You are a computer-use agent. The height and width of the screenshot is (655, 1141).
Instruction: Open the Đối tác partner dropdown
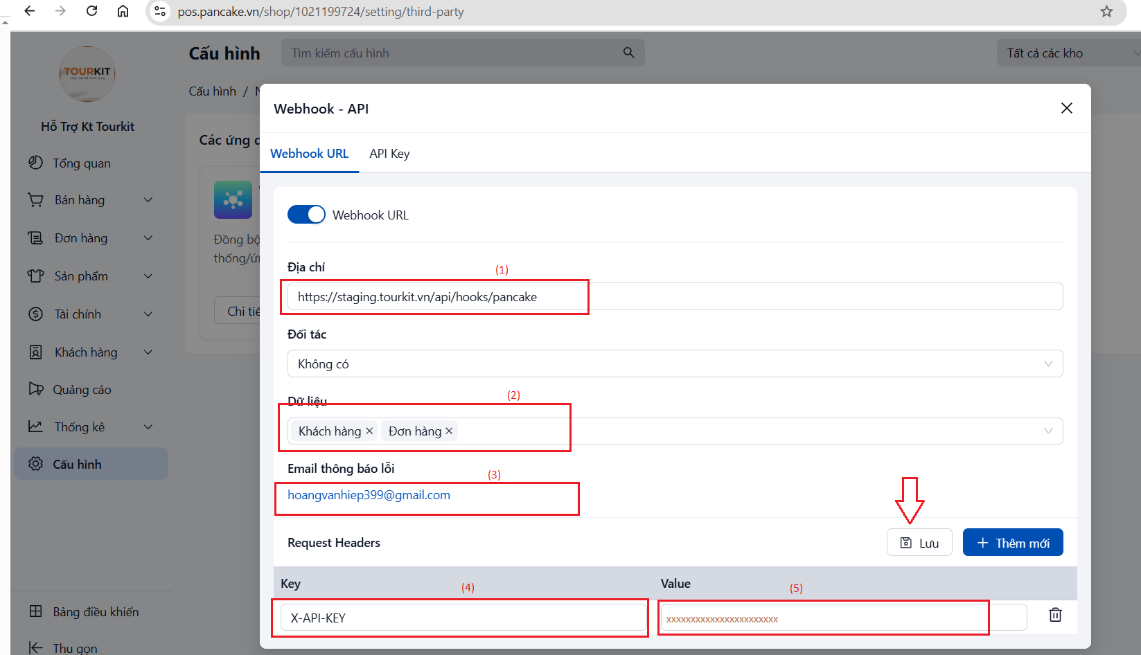674,364
